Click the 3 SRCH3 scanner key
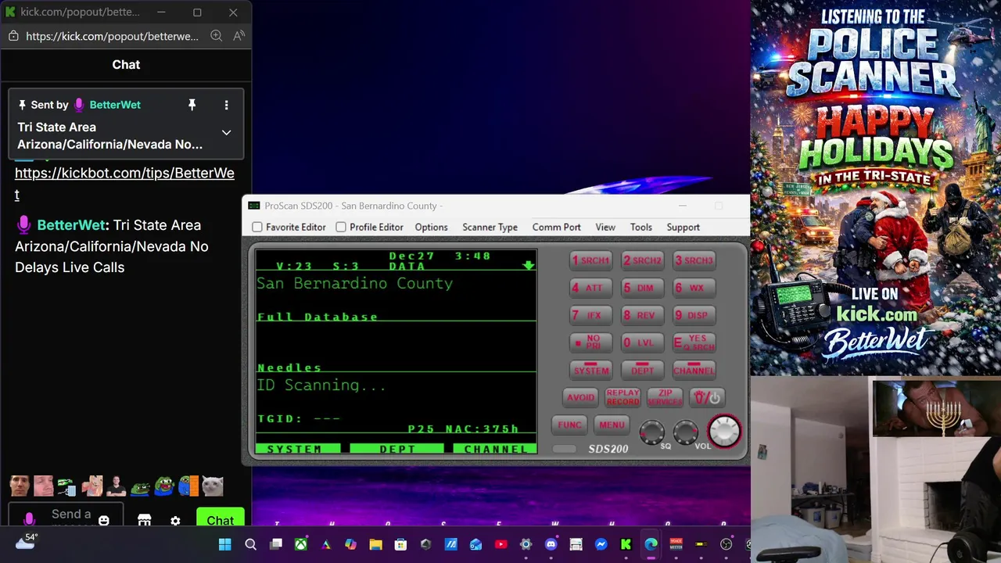The image size is (1001, 563). pos(694,260)
